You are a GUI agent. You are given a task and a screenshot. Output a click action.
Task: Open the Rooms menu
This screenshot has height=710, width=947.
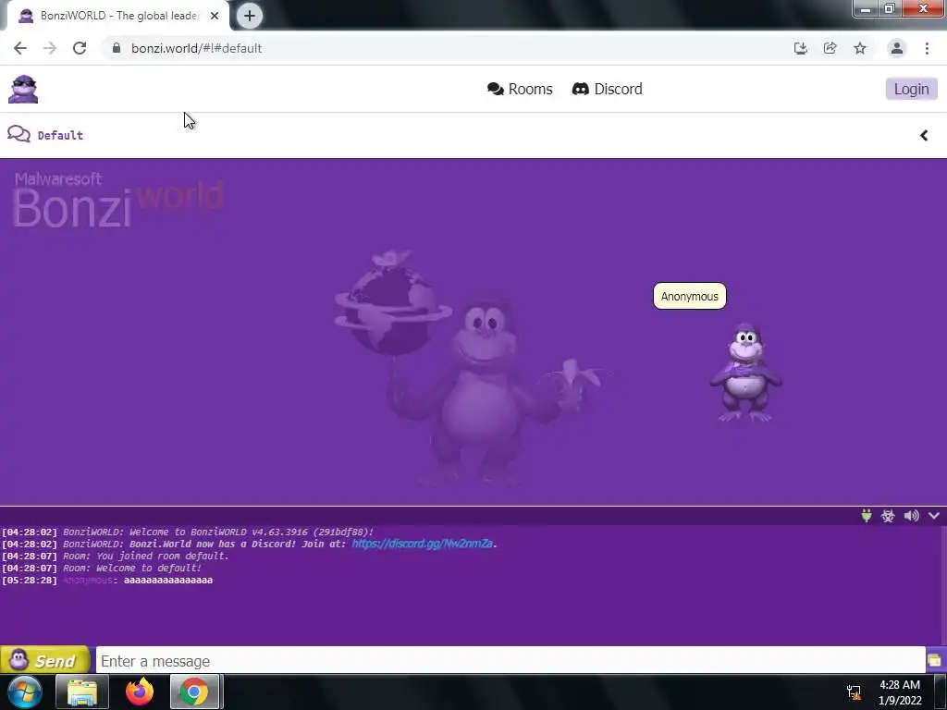pos(520,89)
